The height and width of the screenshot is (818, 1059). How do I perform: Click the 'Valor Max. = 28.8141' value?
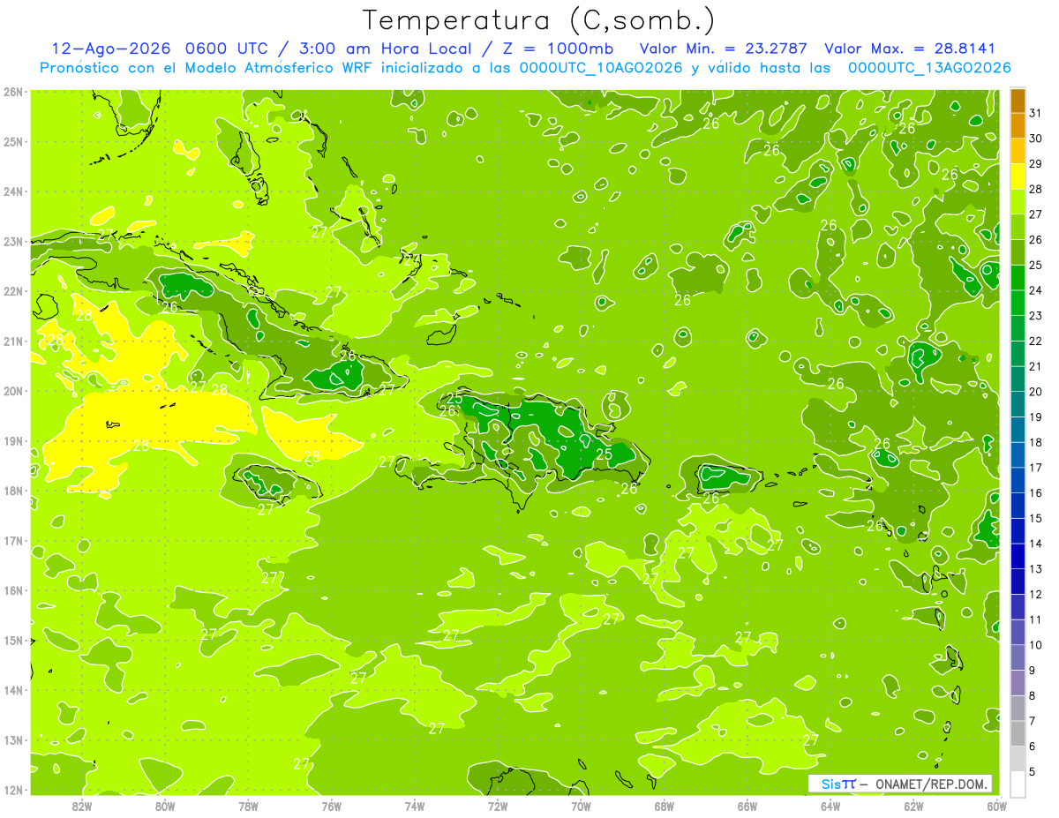point(910,49)
